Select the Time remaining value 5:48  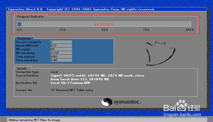pyautogui.click(x=61, y=60)
